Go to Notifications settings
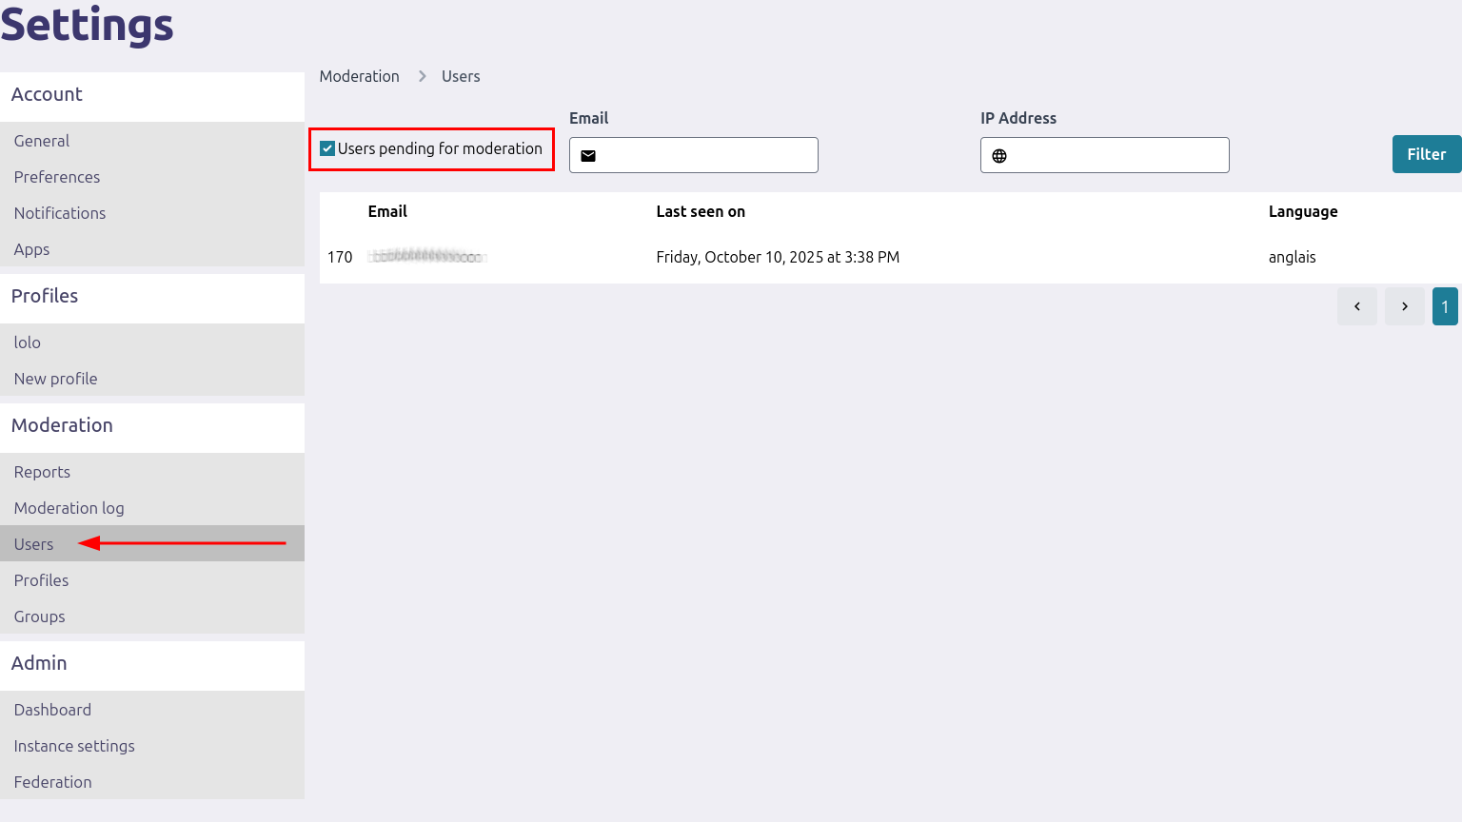The height and width of the screenshot is (822, 1462). pos(60,213)
